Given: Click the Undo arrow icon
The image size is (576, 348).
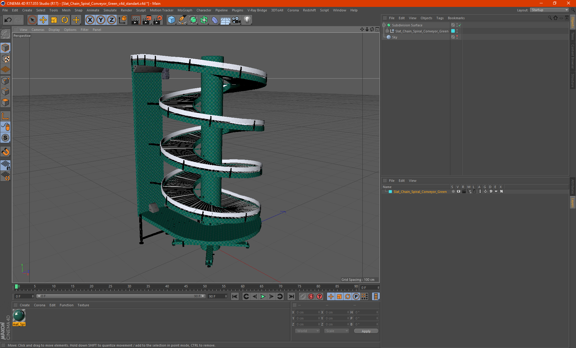Looking at the screenshot, I should click(x=8, y=20).
